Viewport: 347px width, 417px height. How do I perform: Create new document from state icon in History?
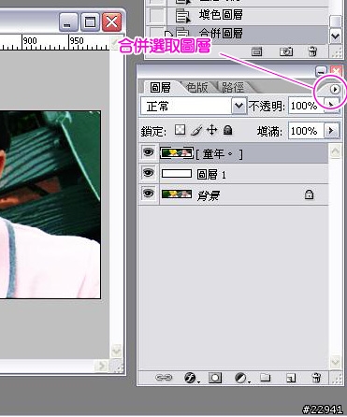click(x=256, y=51)
